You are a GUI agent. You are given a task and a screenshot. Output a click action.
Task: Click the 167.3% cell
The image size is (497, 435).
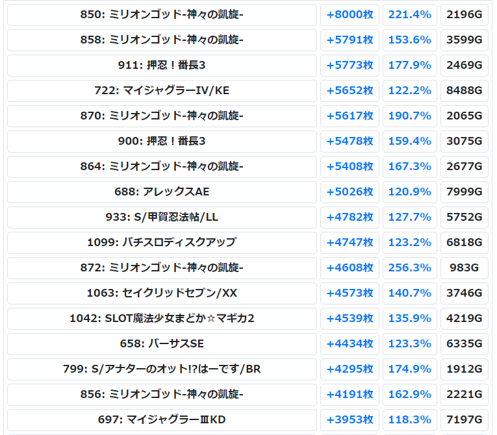pyautogui.click(x=409, y=167)
